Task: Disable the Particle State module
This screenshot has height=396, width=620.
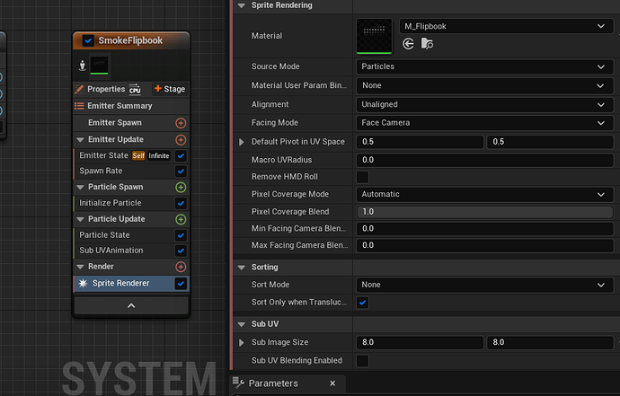Action: [181, 235]
